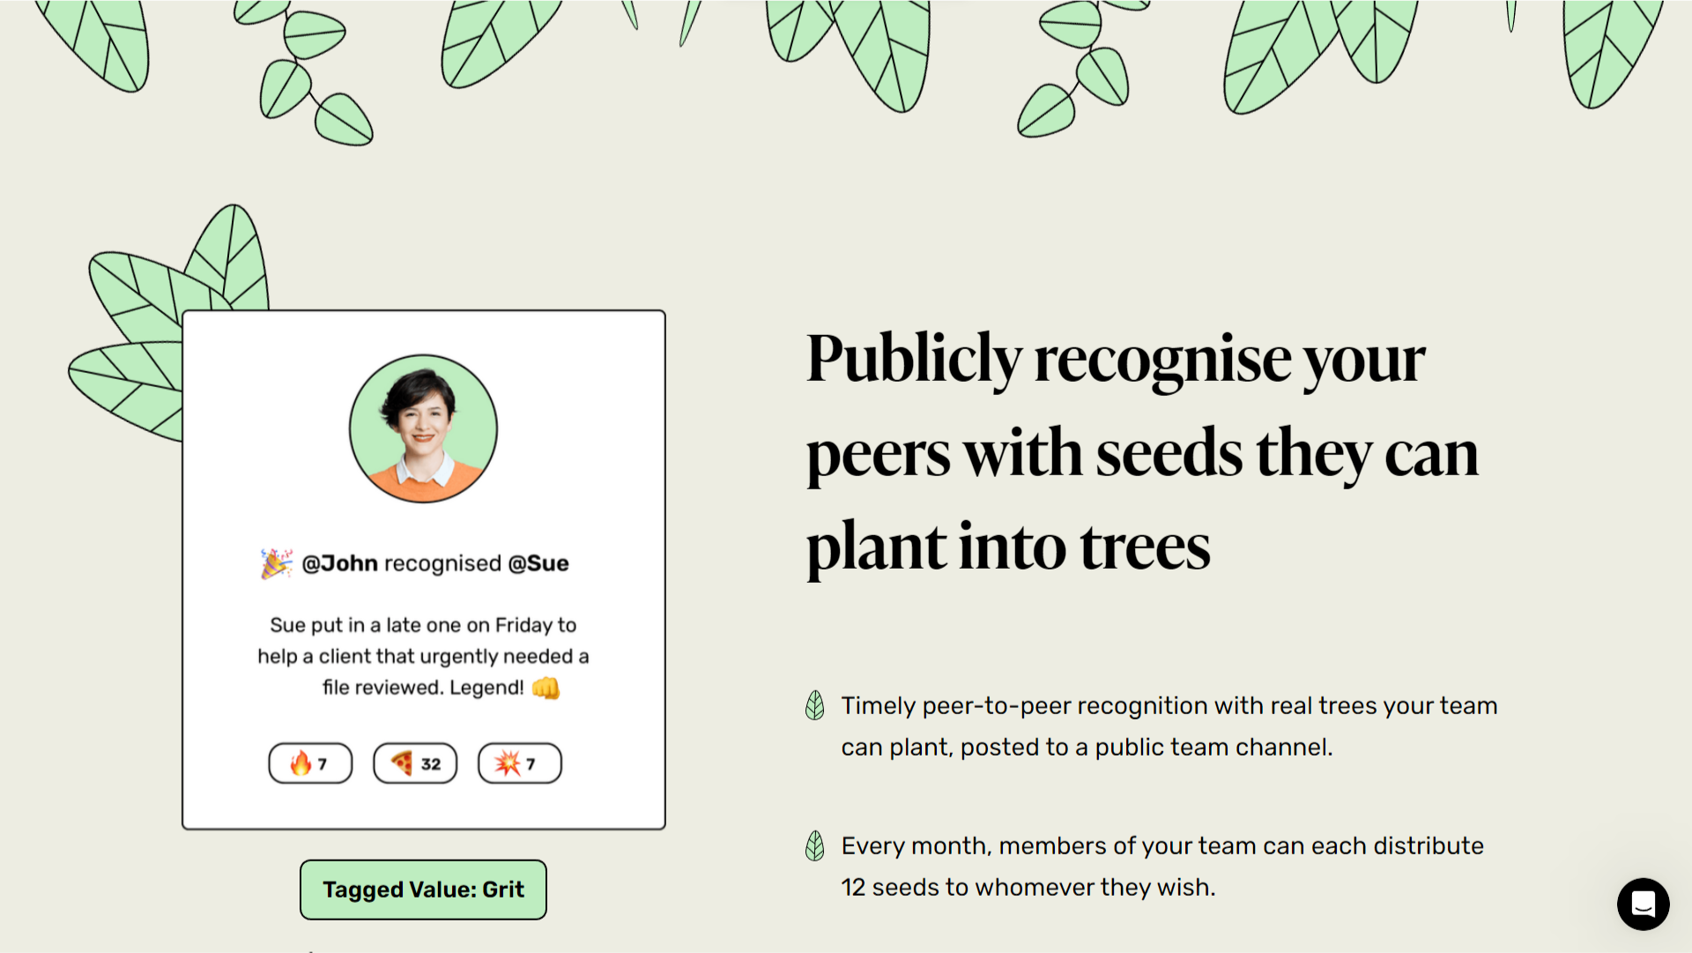Click the pizza emoji reaction with 32

tap(415, 763)
